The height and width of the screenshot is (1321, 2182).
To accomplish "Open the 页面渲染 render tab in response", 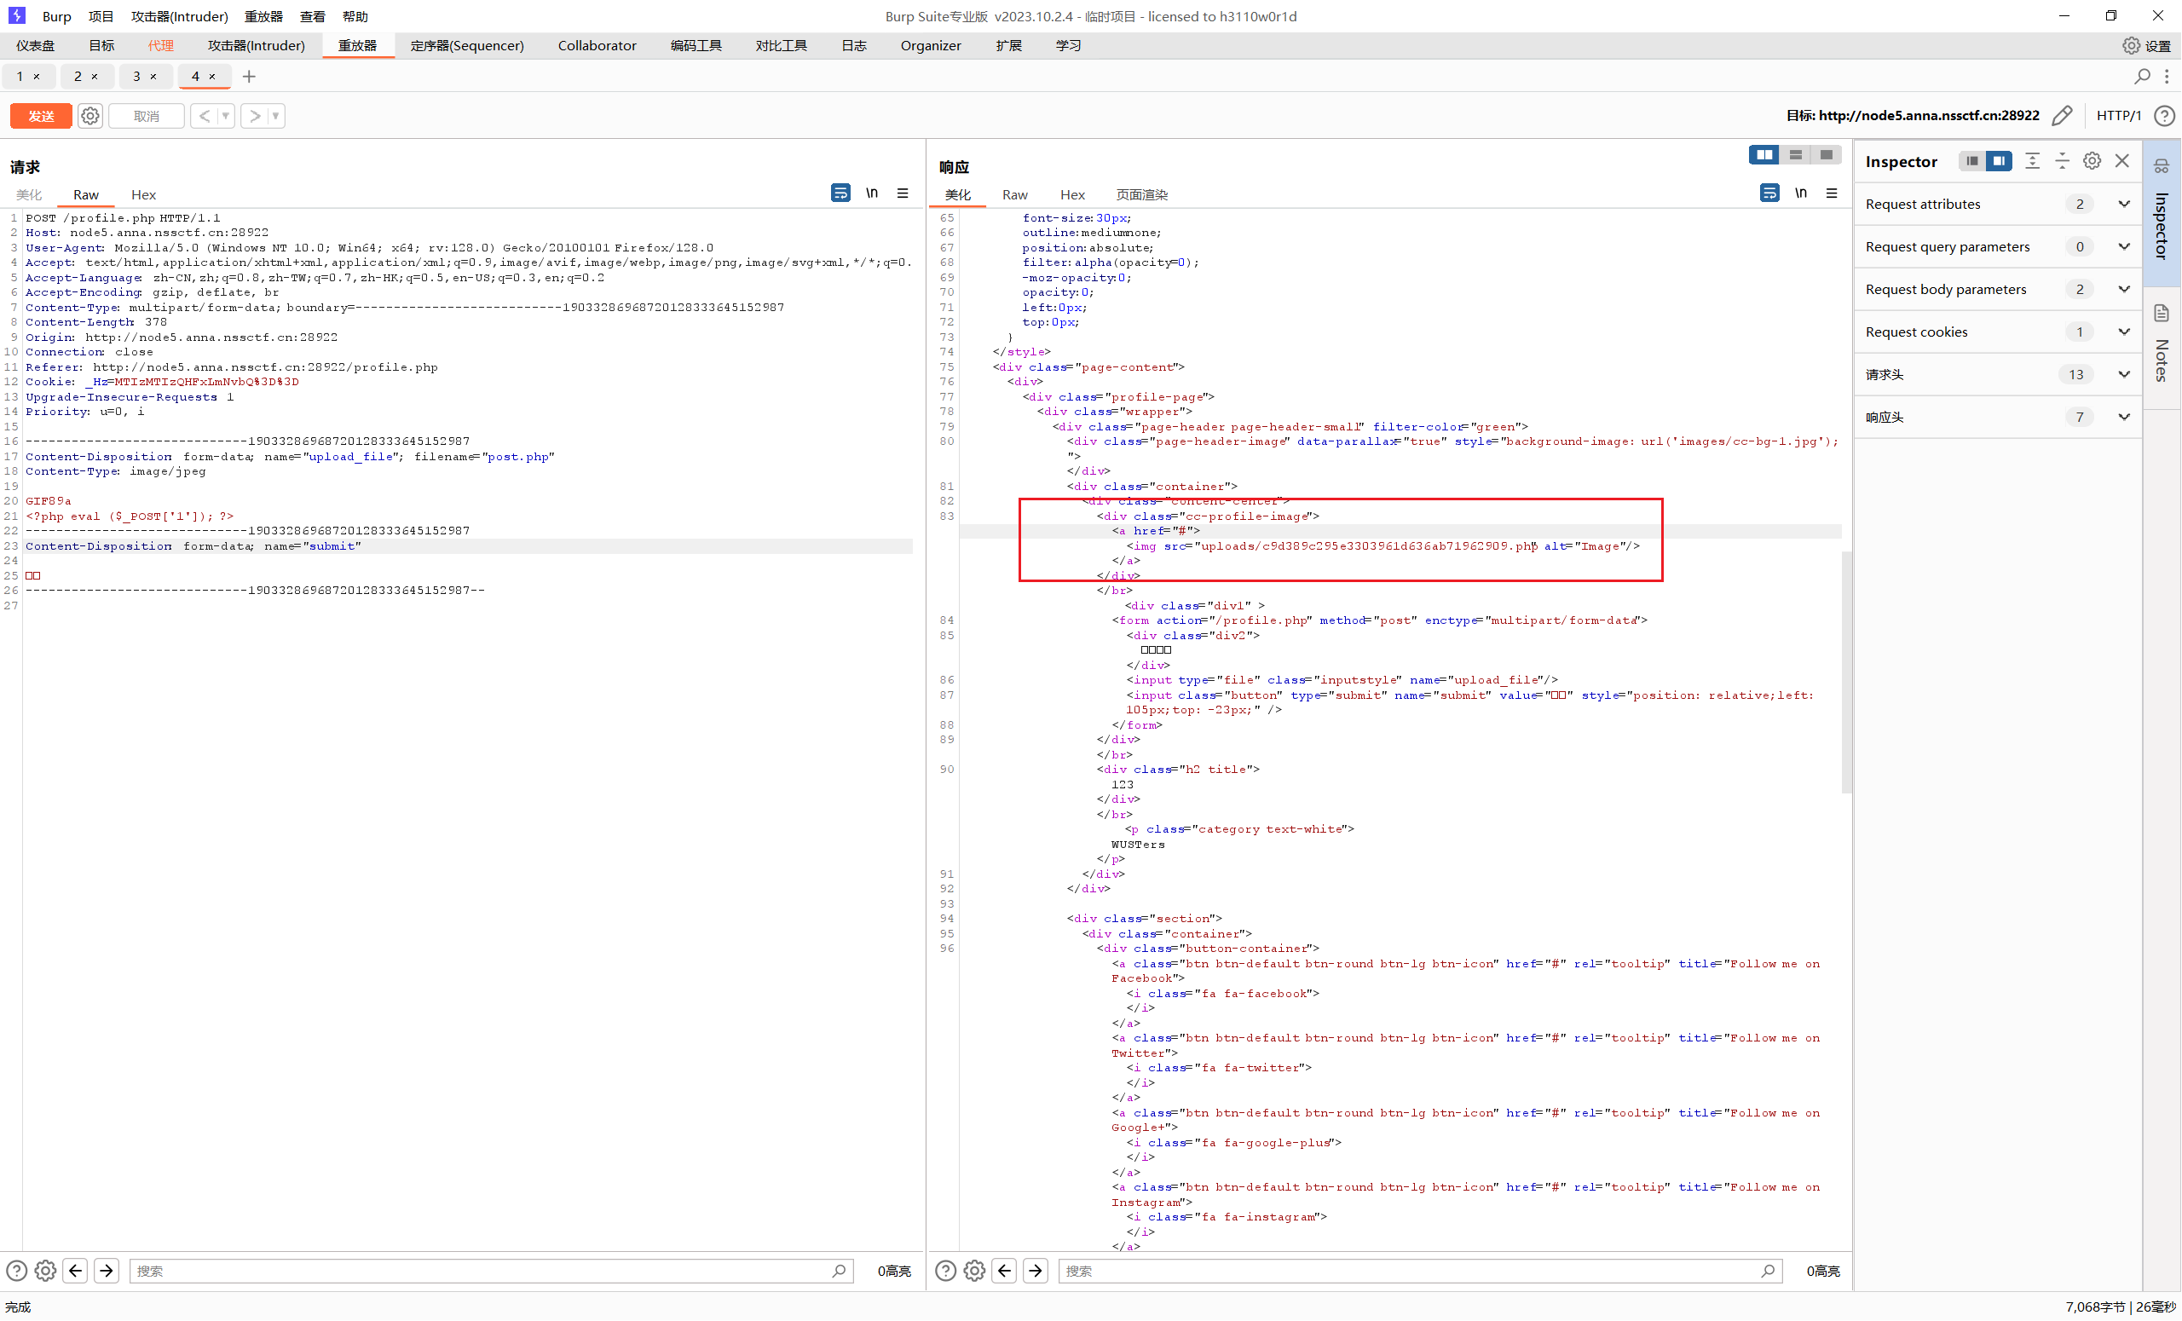I will pyautogui.click(x=1142, y=195).
